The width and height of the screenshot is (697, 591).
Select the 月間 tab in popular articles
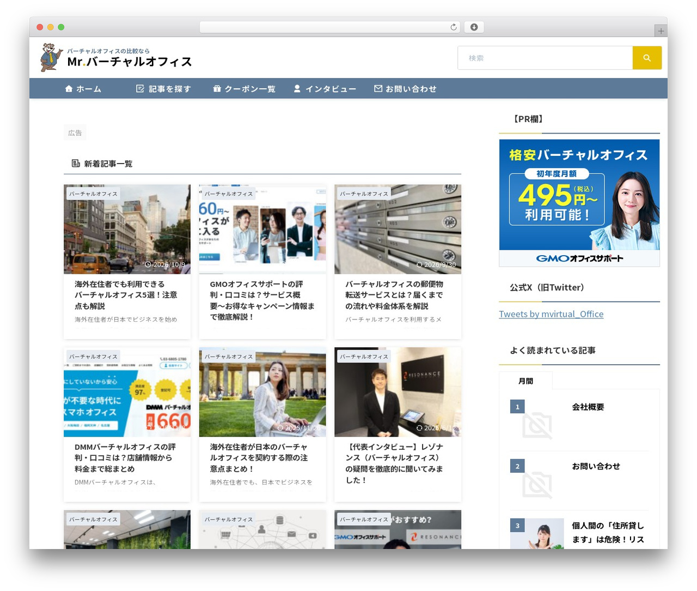tap(525, 381)
